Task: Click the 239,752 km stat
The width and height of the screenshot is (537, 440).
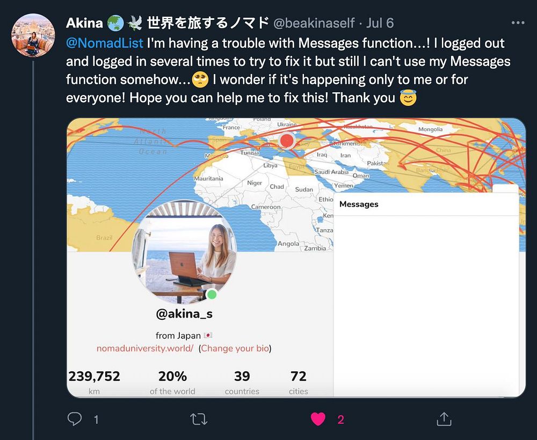Action: [94, 383]
